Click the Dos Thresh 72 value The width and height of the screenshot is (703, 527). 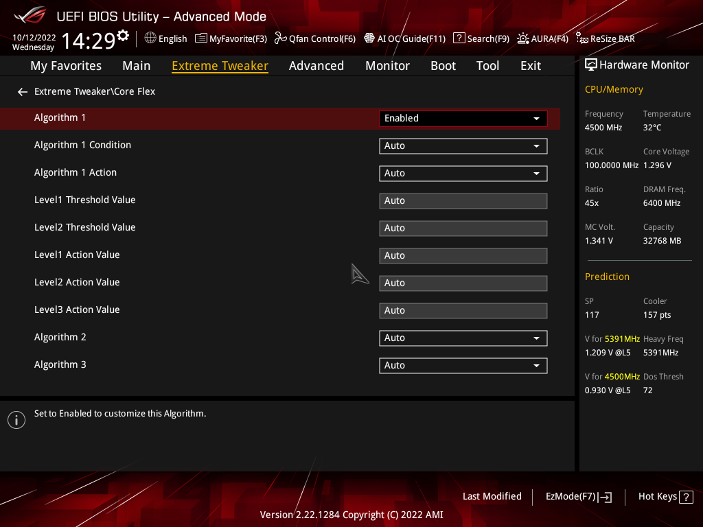(648, 390)
